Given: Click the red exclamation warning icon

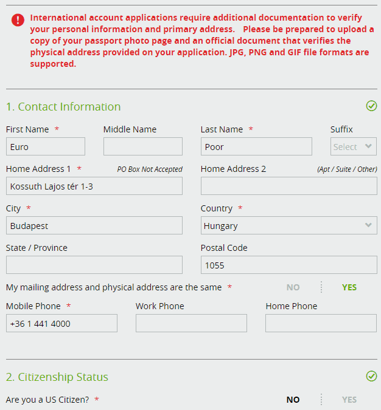Looking at the screenshot, I should point(18,20).
